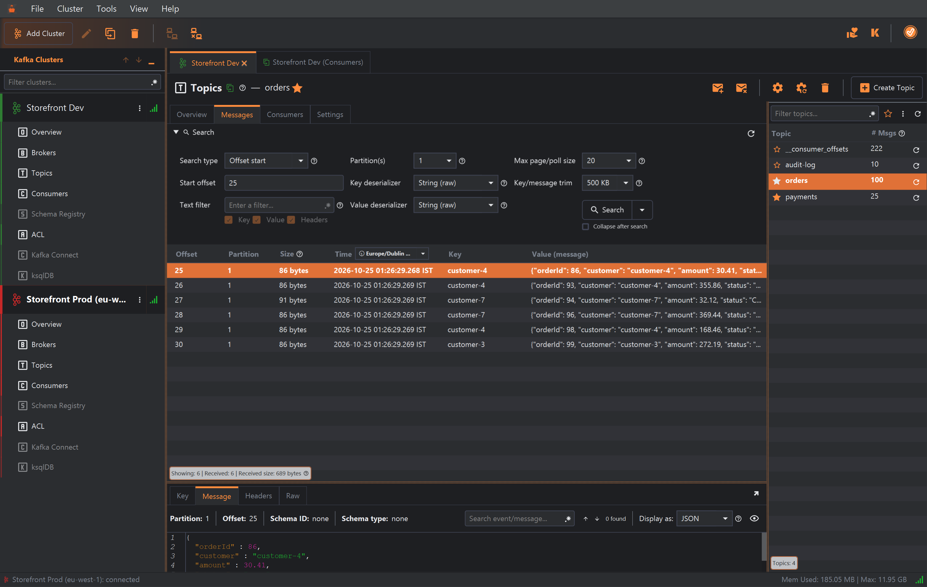Open topics list three-dot menu

pos(903,114)
